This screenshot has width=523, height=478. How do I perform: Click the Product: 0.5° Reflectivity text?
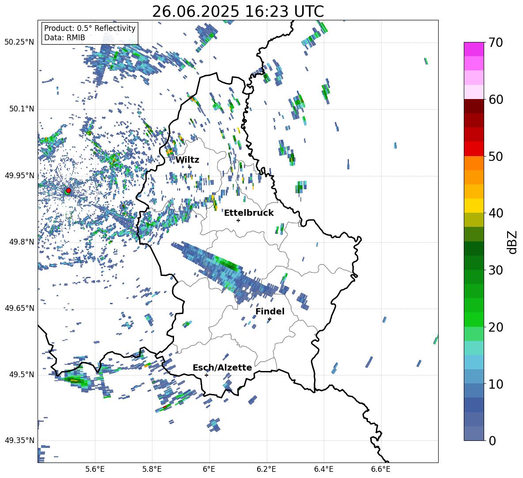90,28
